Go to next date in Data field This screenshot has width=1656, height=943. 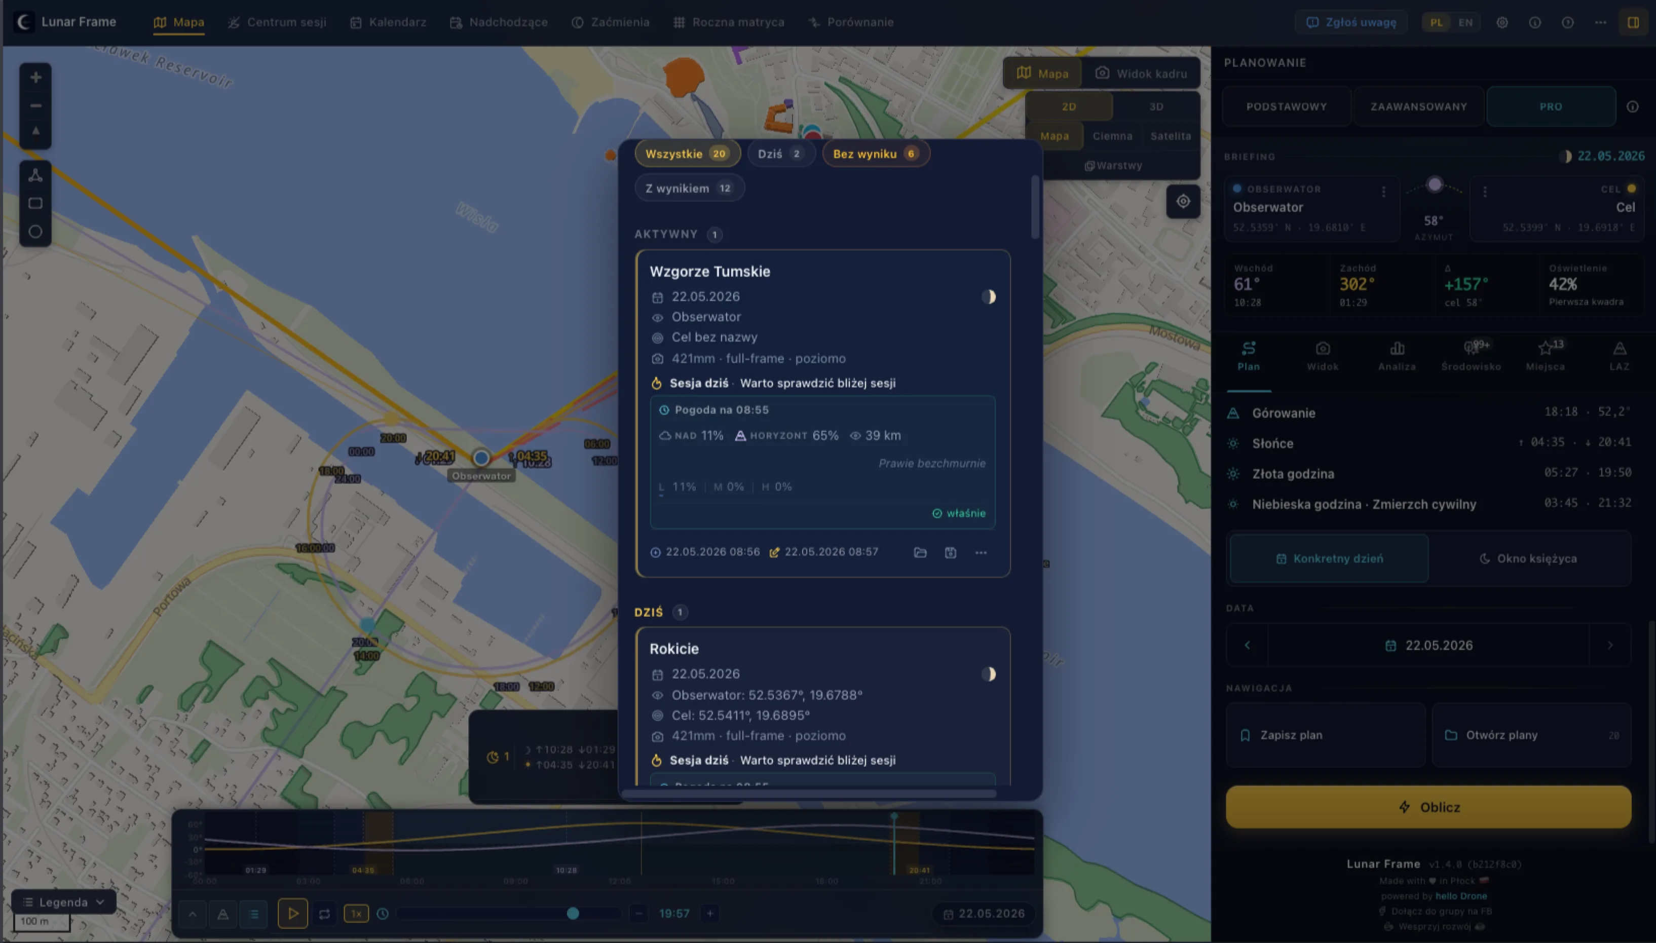(x=1610, y=646)
